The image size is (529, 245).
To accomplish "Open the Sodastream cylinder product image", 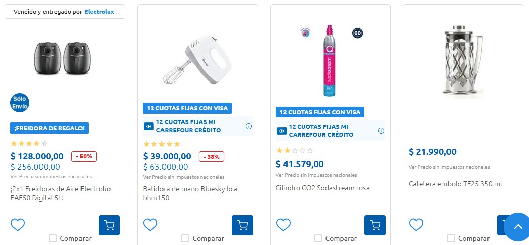I will 330,61.
